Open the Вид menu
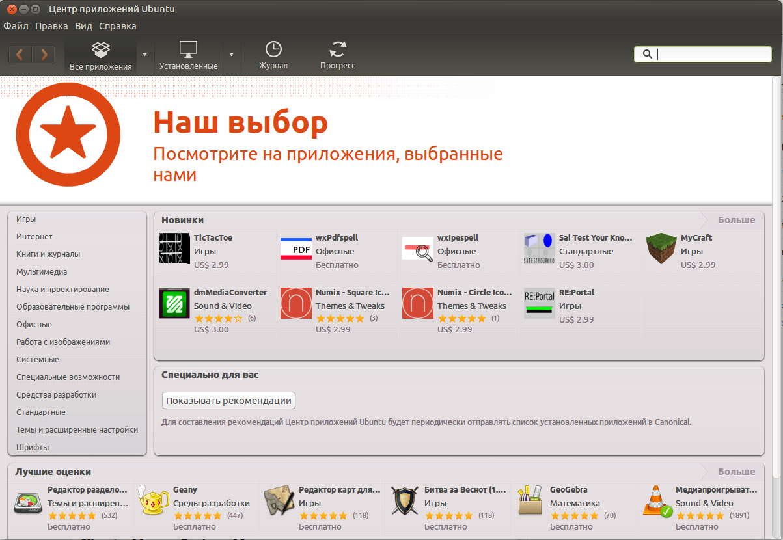 click(83, 26)
